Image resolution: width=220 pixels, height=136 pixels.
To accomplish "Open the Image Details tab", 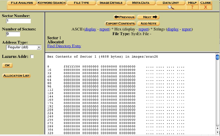I will click(x=111, y=3).
